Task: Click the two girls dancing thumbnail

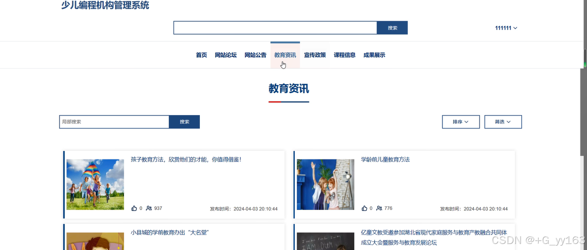Action: [325, 184]
